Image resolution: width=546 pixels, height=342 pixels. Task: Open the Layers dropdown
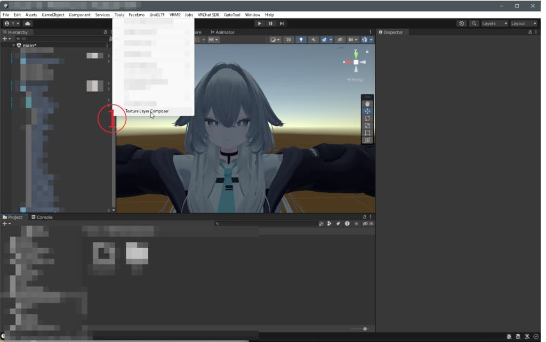pyautogui.click(x=494, y=23)
